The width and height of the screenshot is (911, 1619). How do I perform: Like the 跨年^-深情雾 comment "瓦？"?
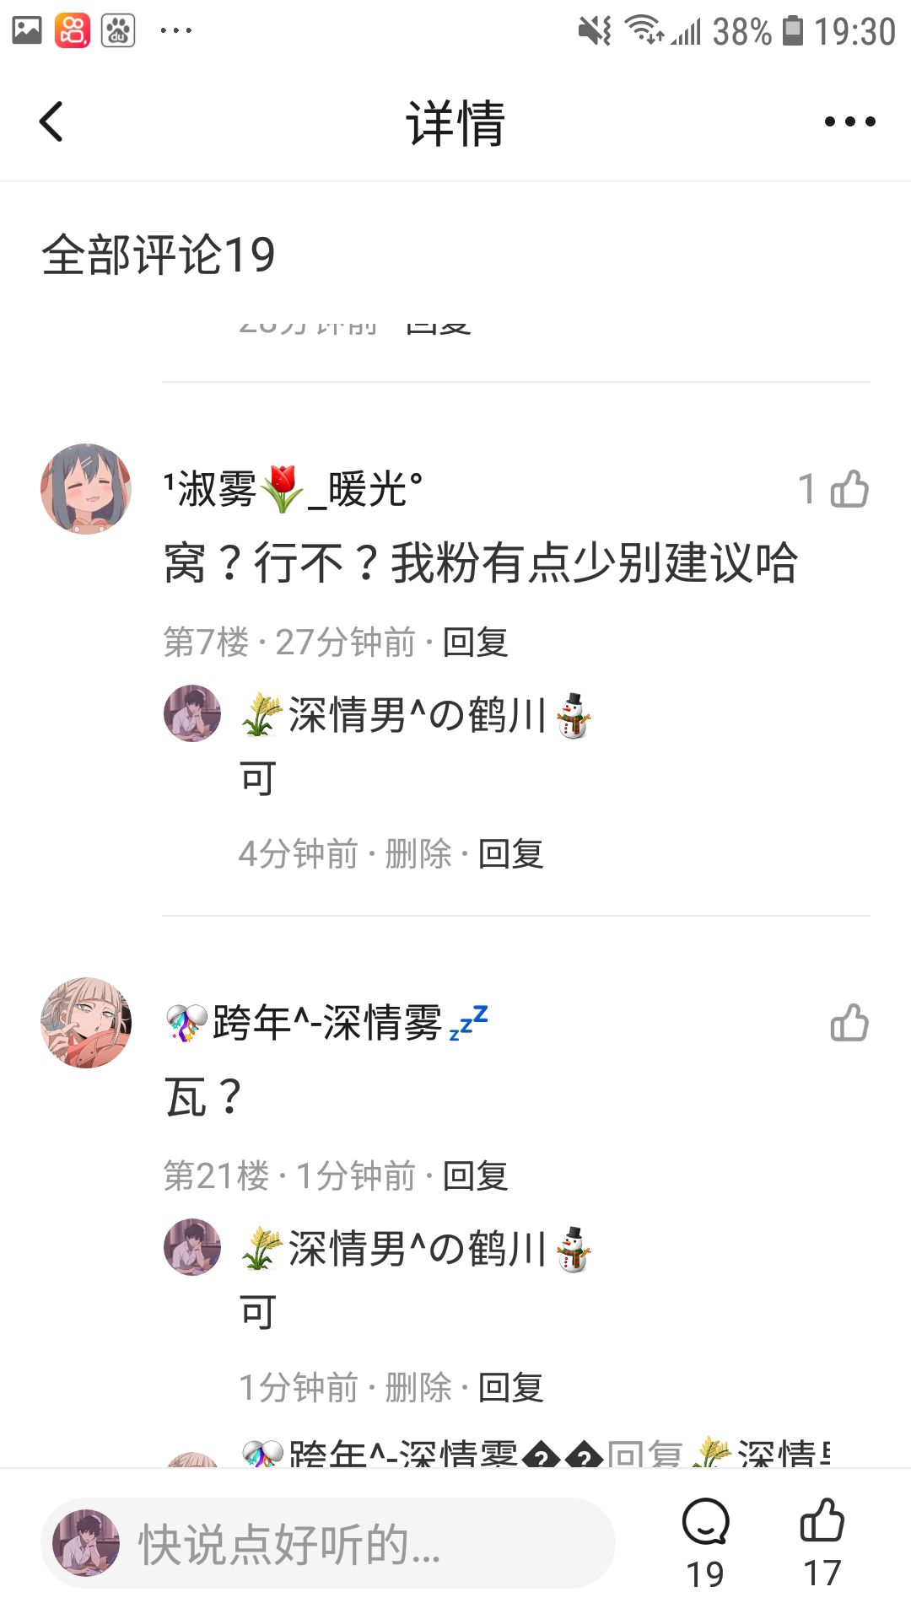click(x=849, y=1023)
